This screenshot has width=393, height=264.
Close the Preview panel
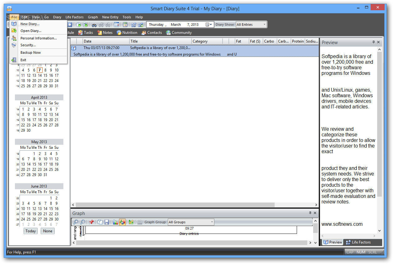[x=378, y=42]
